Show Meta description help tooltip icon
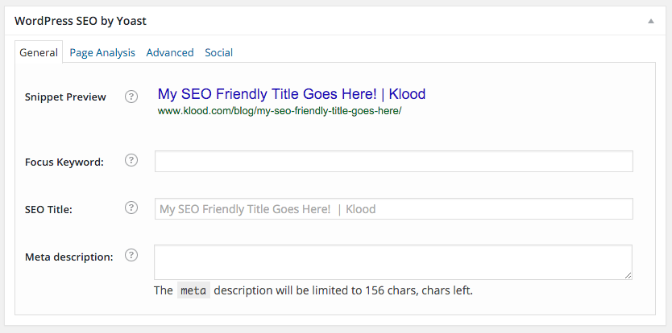The width and height of the screenshot is (672, 333). pyautogui.click(x=131, y=256)
